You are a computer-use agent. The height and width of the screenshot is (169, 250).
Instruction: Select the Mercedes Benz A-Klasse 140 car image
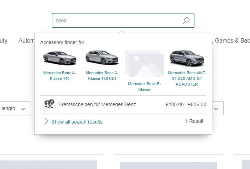59,58
